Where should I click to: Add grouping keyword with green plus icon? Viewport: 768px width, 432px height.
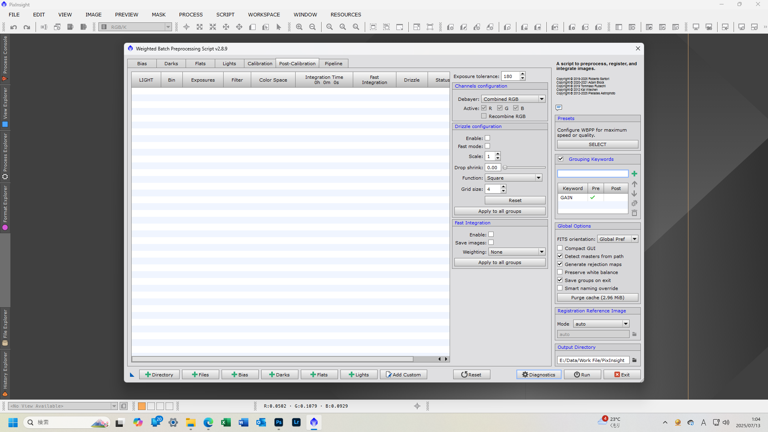pyautogui.click(x=634, y=174)
